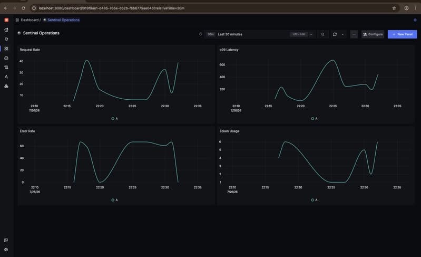
Task: Open the three-circles cluster icon in sidebar
Action: coord(6,87)
